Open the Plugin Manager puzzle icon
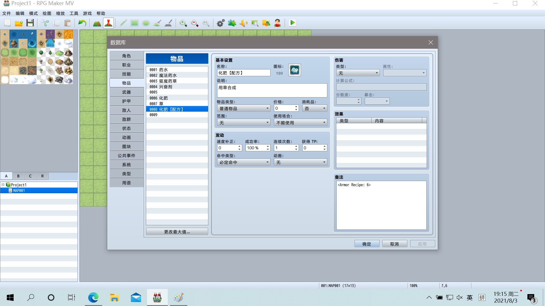 tap(232, 23)
